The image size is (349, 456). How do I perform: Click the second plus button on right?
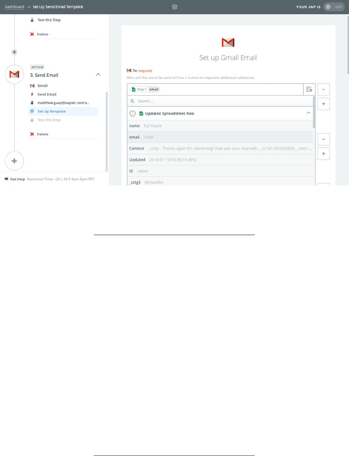[323, 154]
